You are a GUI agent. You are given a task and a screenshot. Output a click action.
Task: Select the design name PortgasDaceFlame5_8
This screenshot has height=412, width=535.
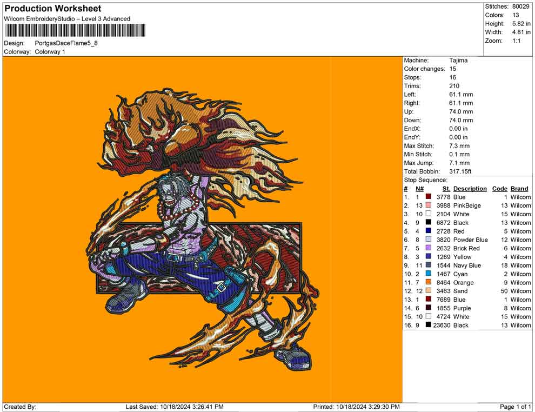click(x=66, y=43)
